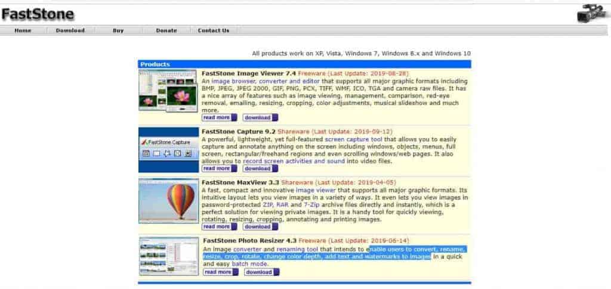Viewport: 611px width, 289px height.
Task: Click FastStone Image Viewer 7.4 title
Action: (249, 73)
